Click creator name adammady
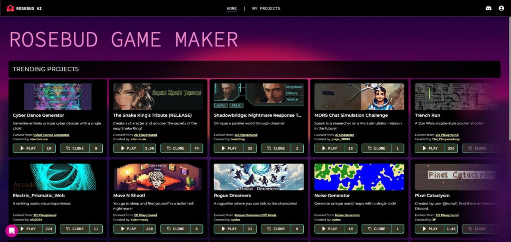 (x=140, y=220)
